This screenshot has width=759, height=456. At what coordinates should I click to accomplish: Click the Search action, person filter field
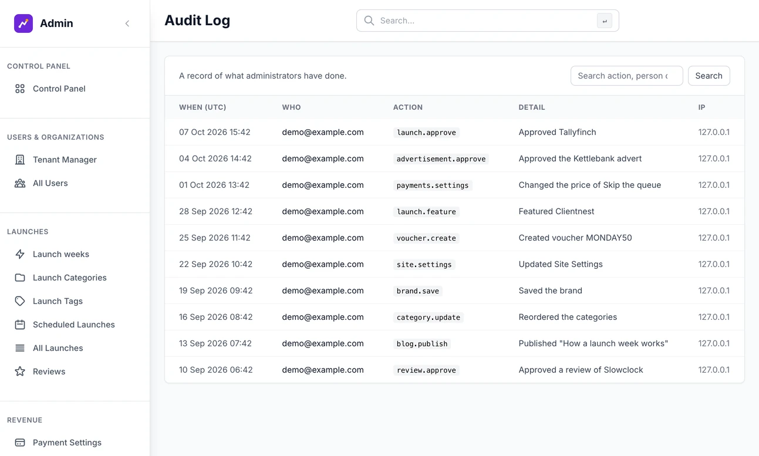[x=627, y=76]
